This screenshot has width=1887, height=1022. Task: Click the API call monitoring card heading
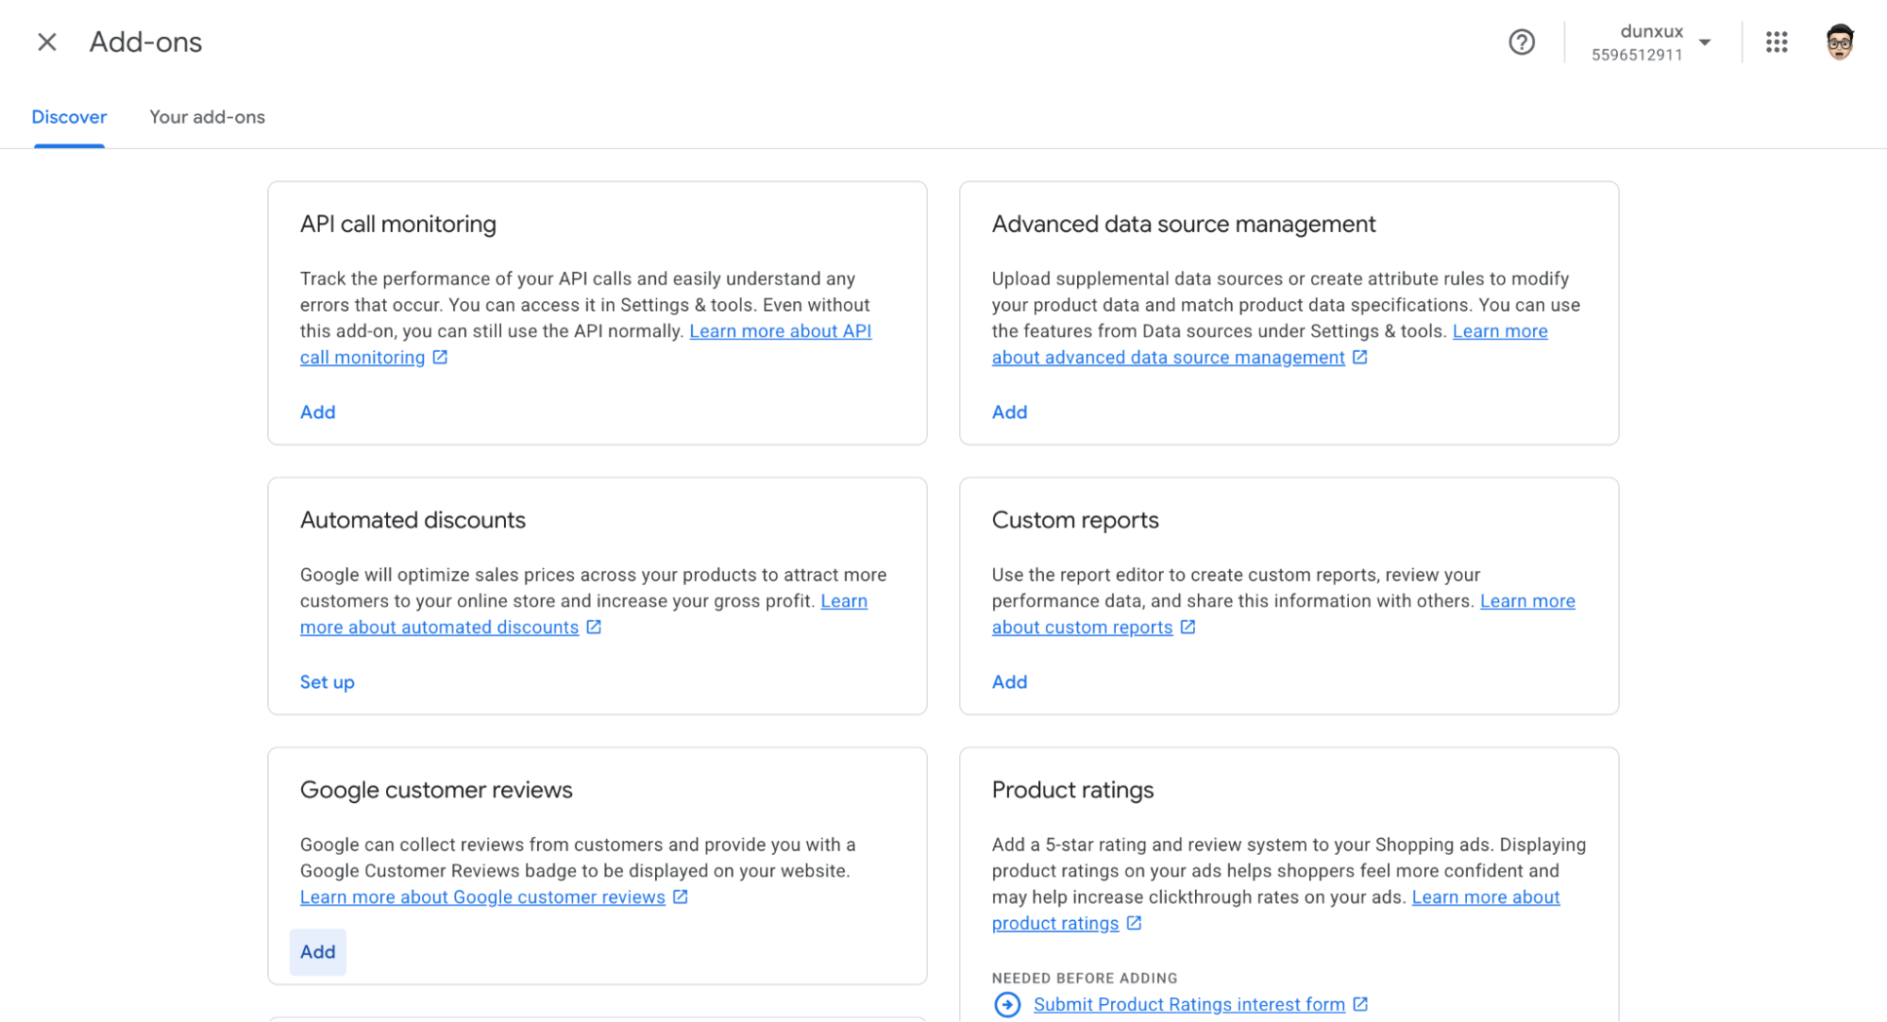(x=397, y=225)
